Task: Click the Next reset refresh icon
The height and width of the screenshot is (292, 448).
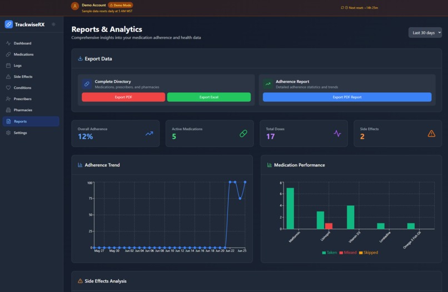Action: click(x=342, y=8)
